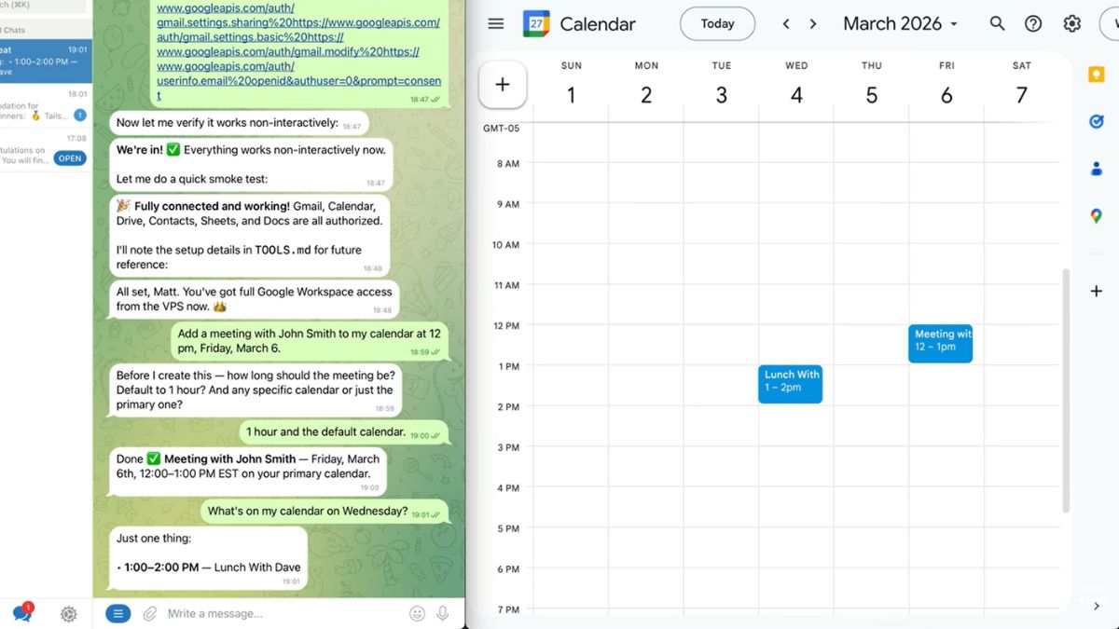This screenshot has height=629, width=1119.
Task: Click the Today button
Action: click(x=717, y=24)
